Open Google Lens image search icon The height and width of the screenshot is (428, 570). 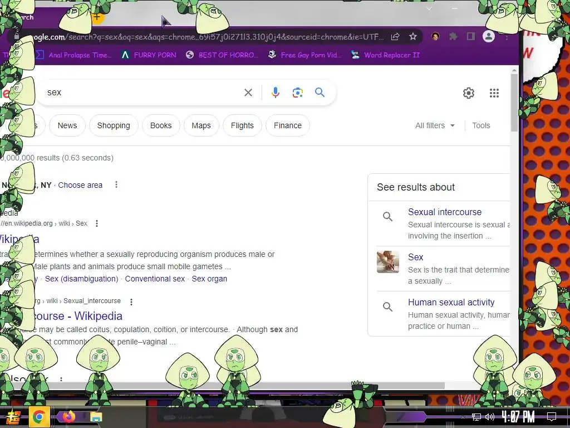coord(298,93)
